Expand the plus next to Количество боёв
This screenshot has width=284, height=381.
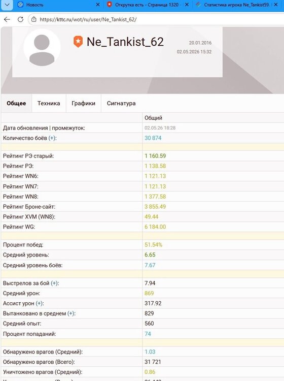(52, 138)
